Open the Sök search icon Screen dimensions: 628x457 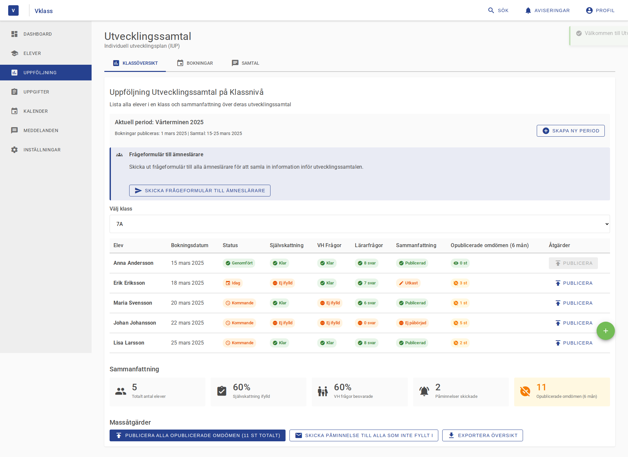(491, 10)
